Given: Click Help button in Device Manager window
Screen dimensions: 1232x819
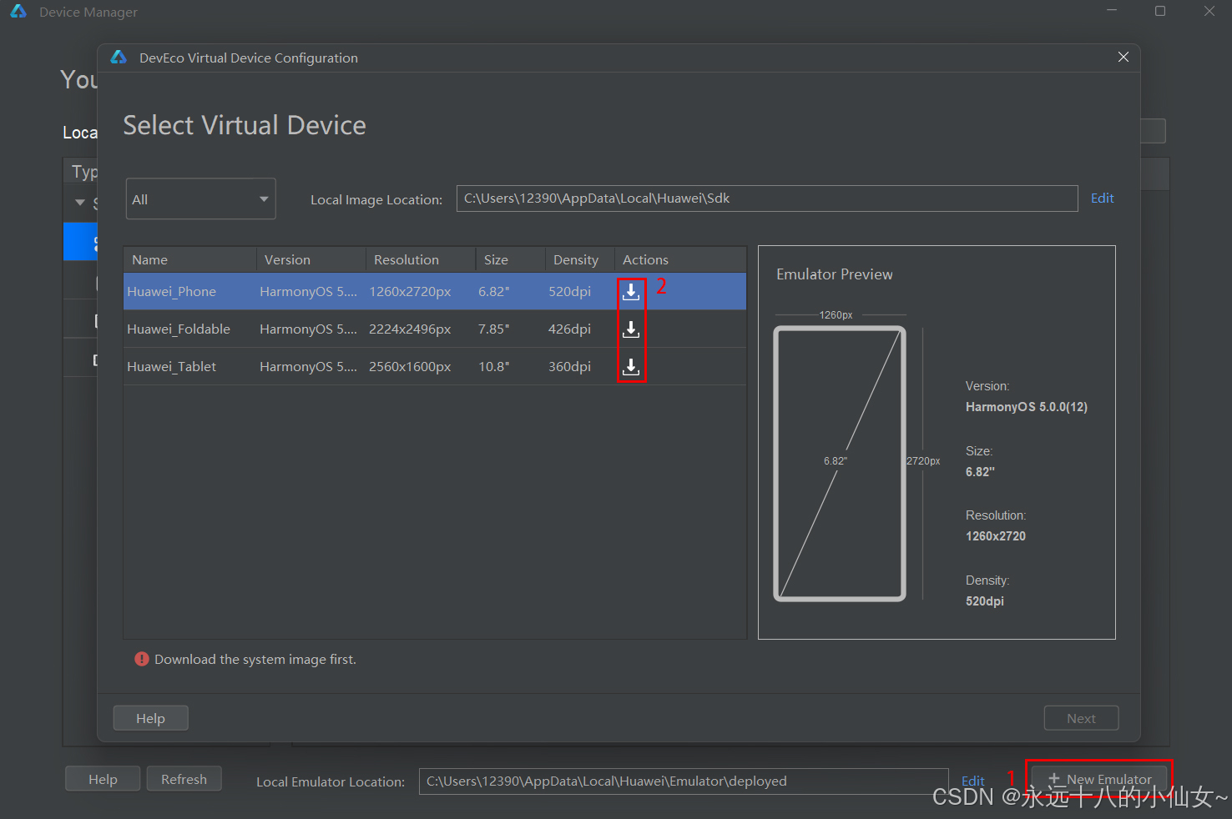Looking at the screenshot, I should (103, 779).
